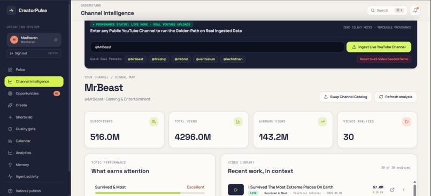Click the Excellent rating label
The image size is (431, 196).
pyautogui.click(x=196, y=187)
